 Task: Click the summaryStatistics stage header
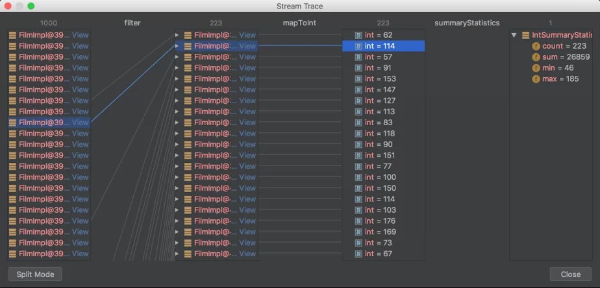coord(467,23)
